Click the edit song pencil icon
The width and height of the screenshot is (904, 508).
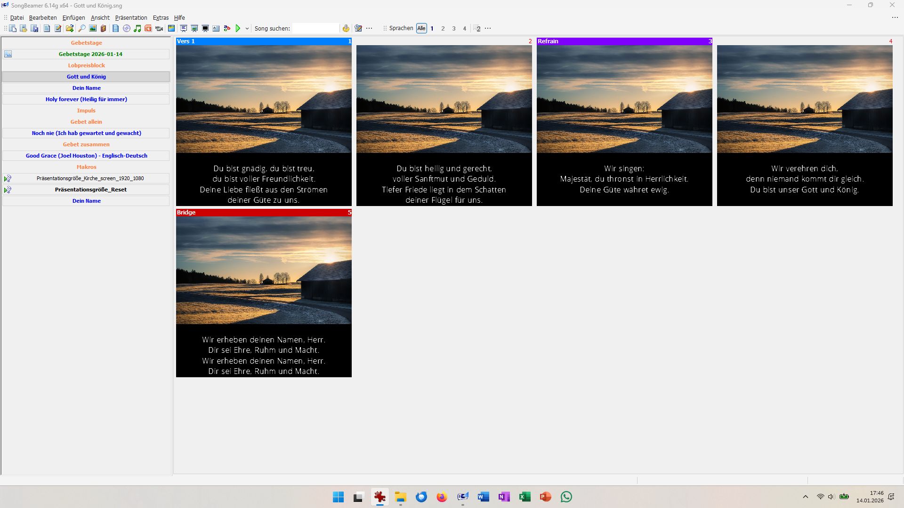pyautogui.click(x=58, y=28)
